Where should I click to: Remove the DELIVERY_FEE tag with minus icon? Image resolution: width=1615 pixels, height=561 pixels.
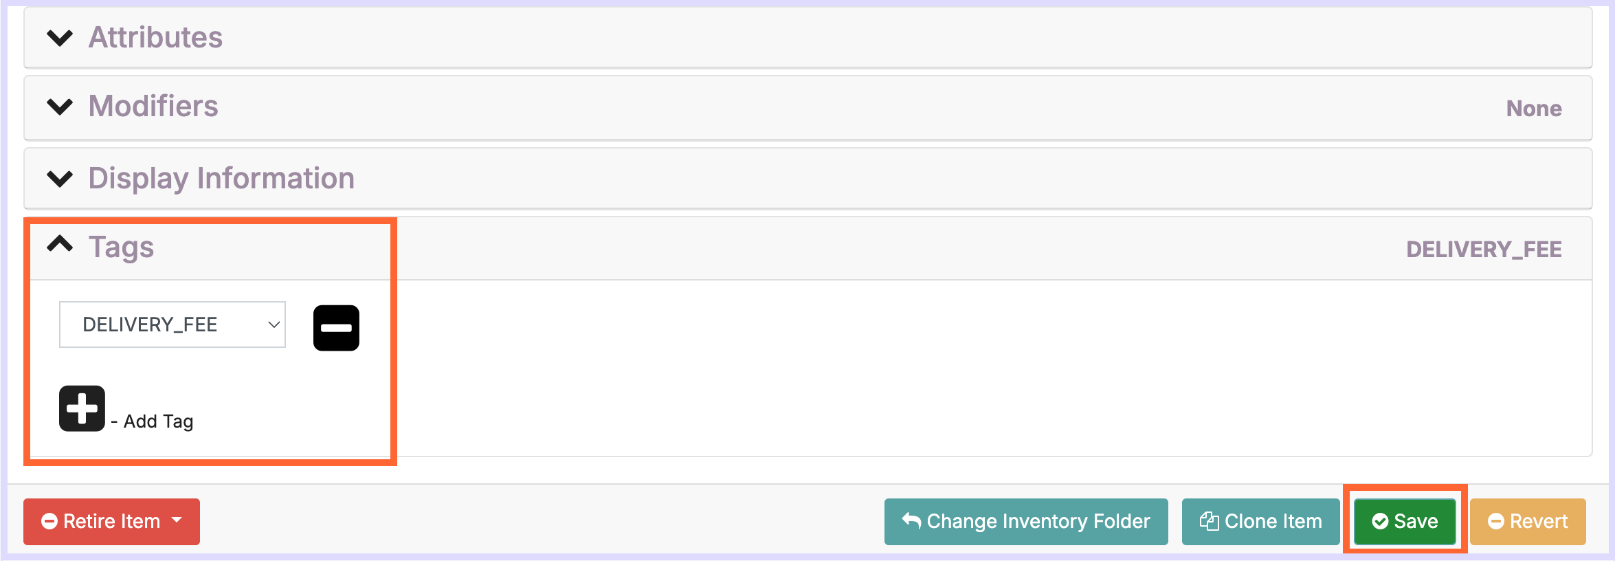(336, 328)
